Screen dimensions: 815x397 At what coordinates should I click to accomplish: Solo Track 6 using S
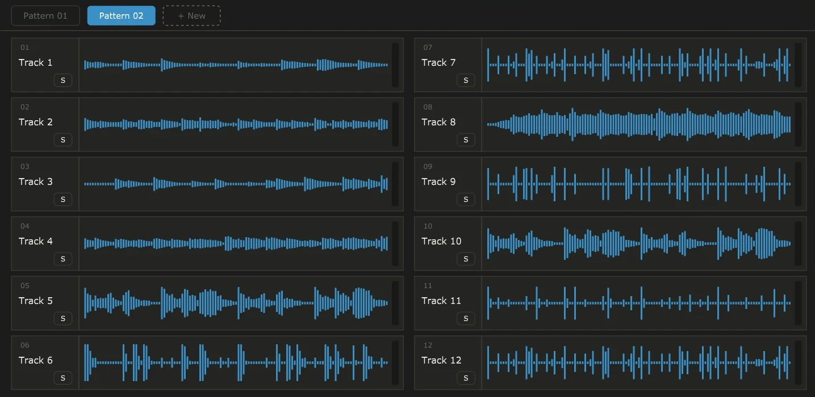pos(63,378)
